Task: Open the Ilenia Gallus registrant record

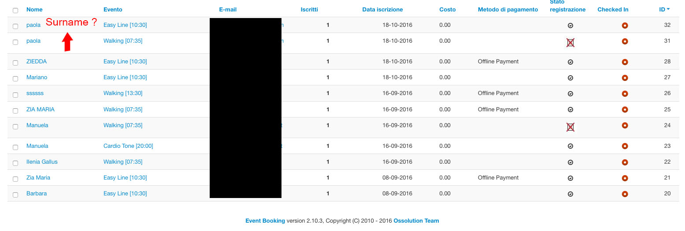Action: 42,162
